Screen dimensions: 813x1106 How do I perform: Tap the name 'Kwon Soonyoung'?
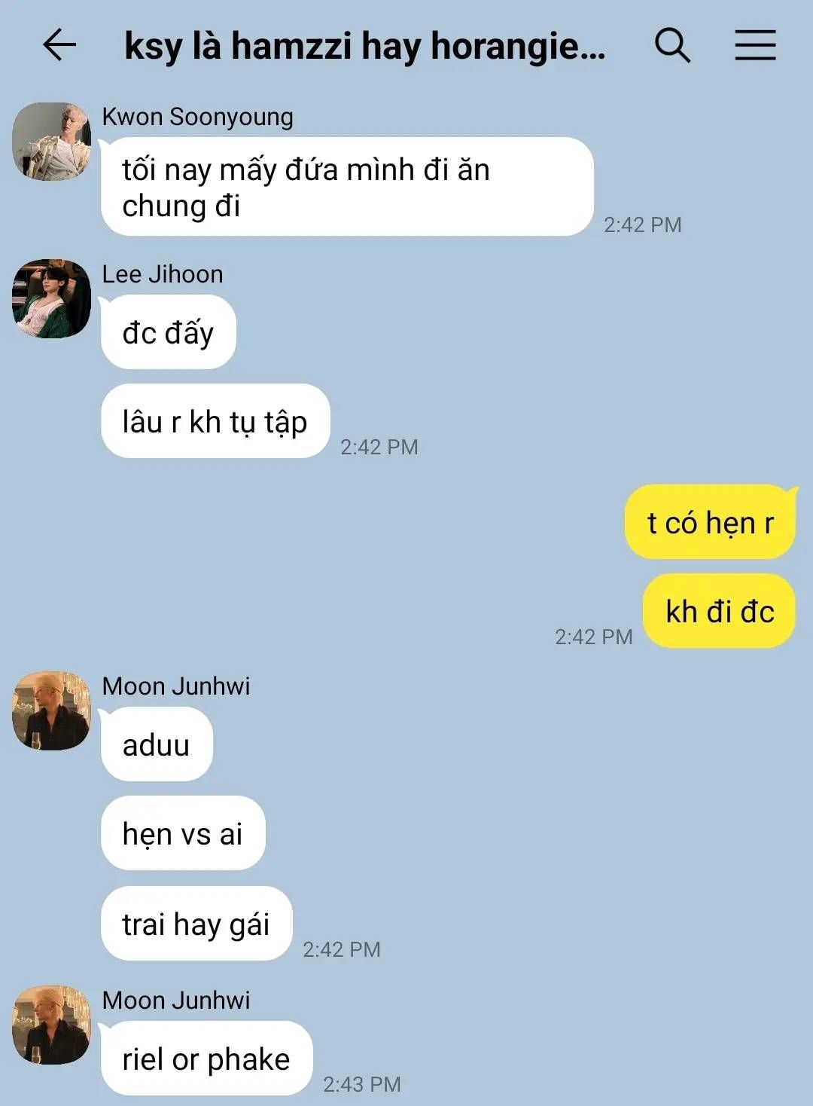(198, 117)
